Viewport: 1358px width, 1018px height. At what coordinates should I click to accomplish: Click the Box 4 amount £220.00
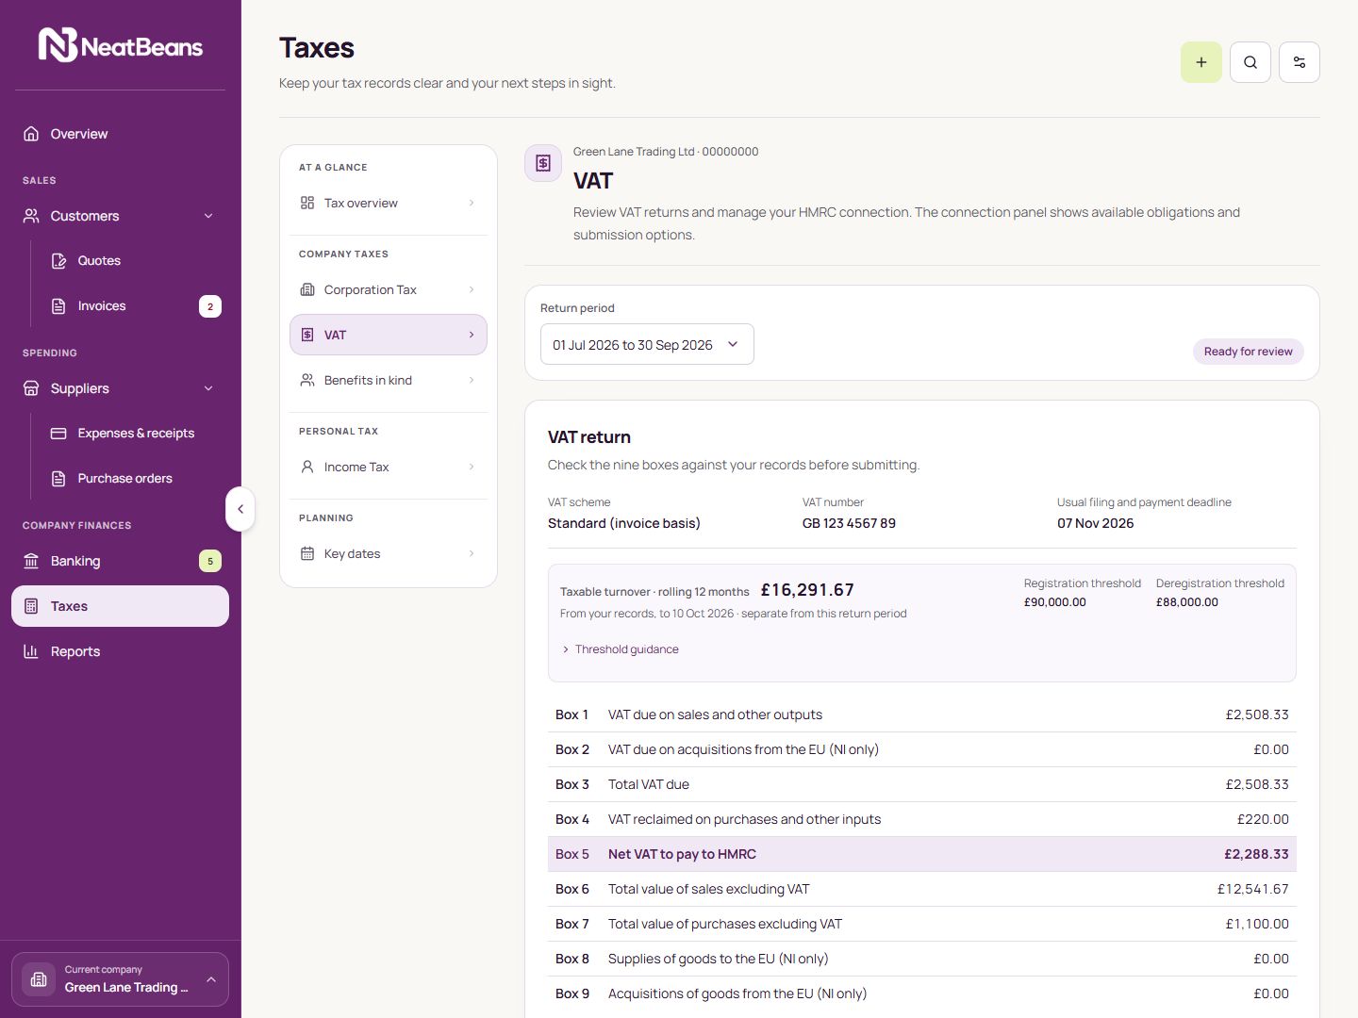[x=1263, y=819]
